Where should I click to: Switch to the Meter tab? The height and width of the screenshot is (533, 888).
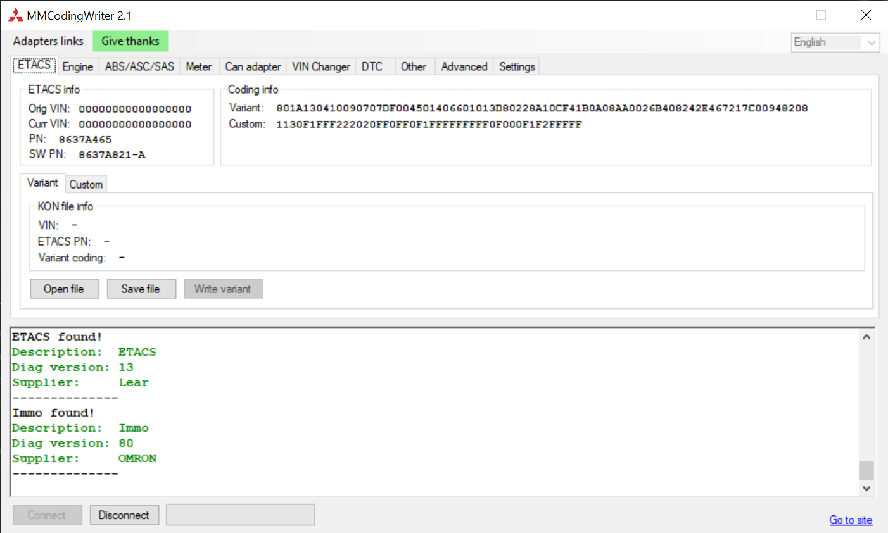click(199, 66)
